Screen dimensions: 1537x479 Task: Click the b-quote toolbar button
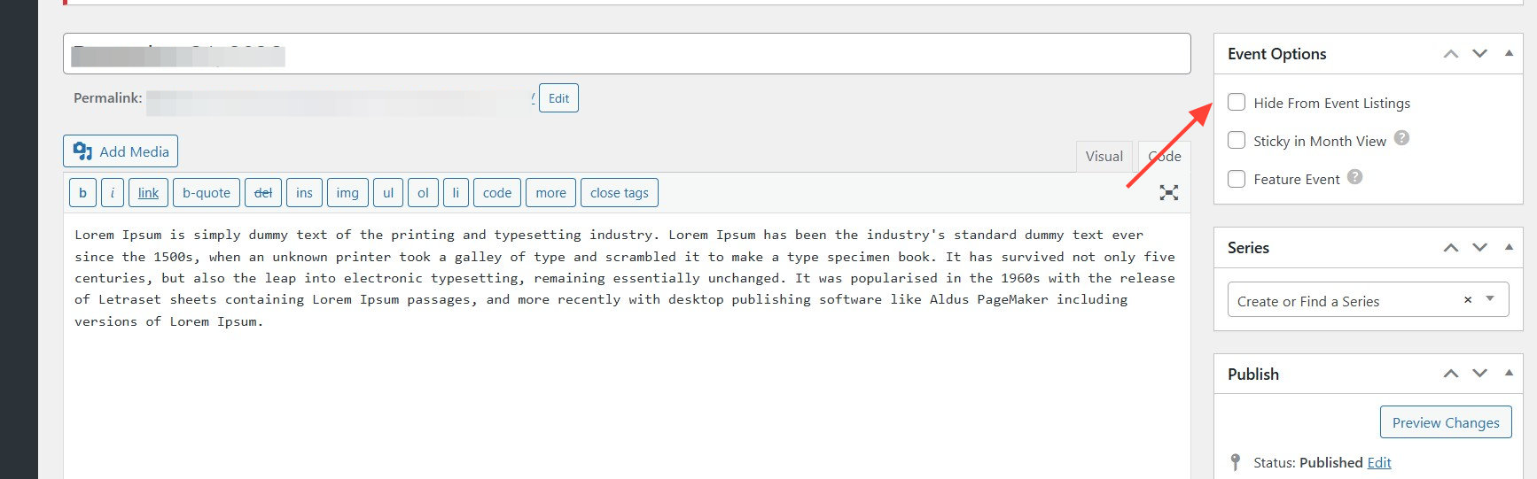[x=206, y=193]
